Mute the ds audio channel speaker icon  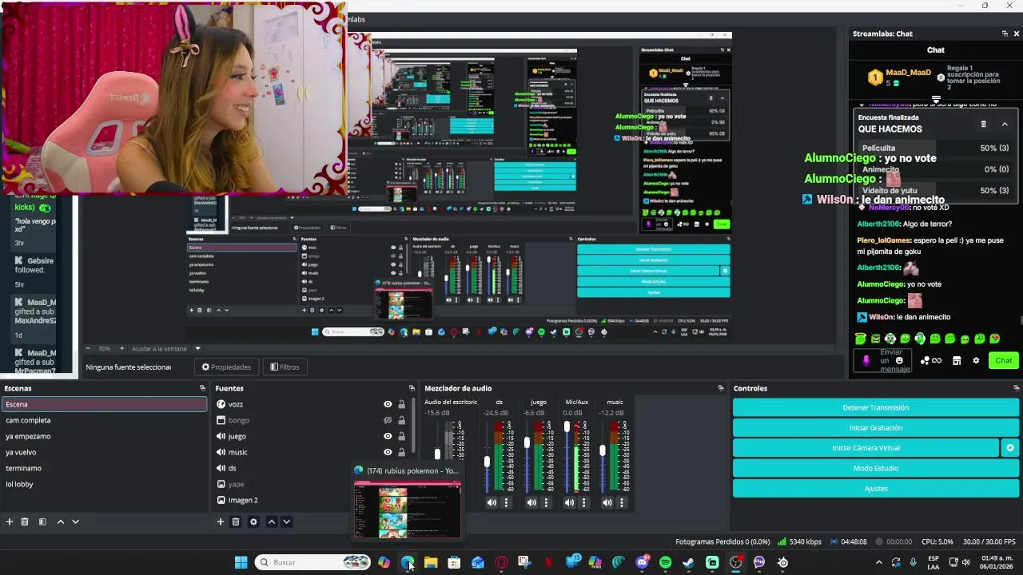click(x=492, y=502)
